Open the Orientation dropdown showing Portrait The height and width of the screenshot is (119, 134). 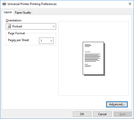pyautogui.click(x=31, y=26)
